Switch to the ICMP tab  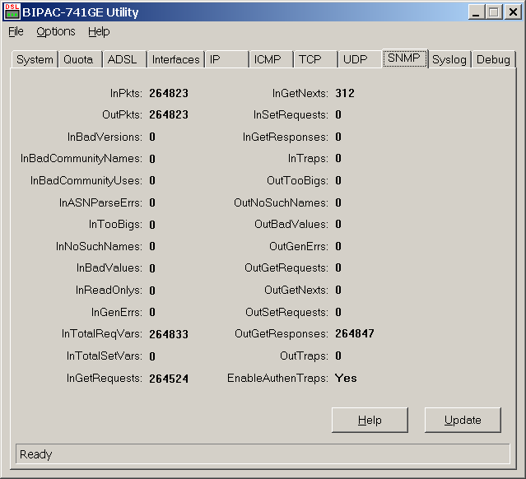click(271, 59)
